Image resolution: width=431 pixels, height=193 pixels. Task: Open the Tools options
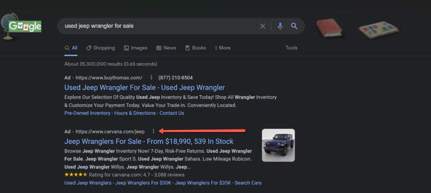coord(291,48)
